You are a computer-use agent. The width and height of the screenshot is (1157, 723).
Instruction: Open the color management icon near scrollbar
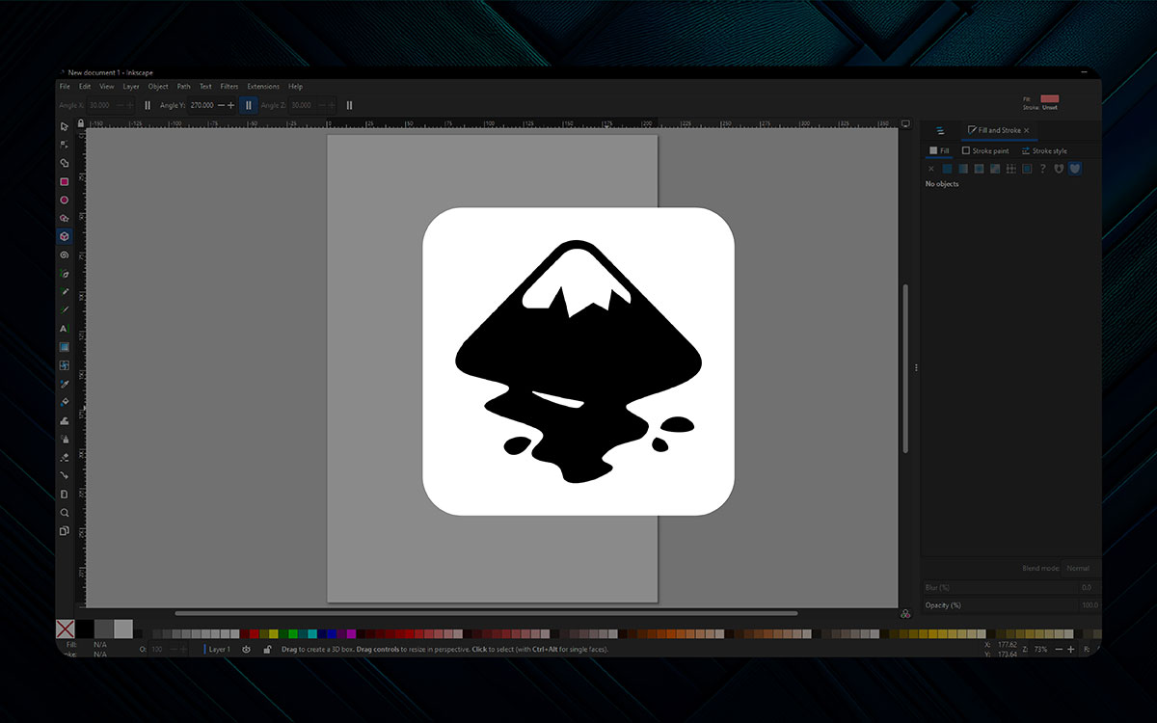pos(905,613)
